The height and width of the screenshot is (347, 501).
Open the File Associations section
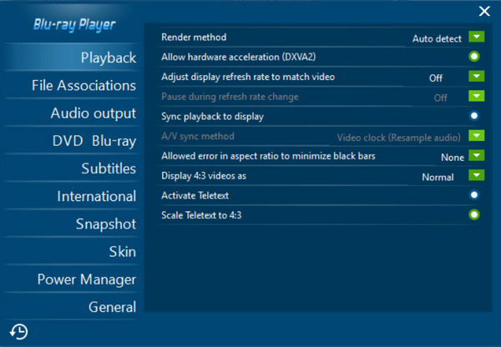point(72,85)
